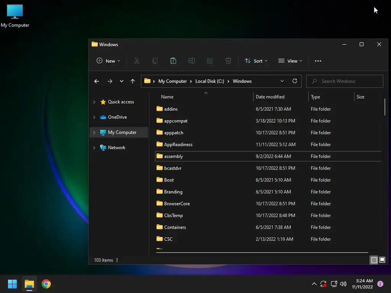
Task: Show hidden tray icons chevron
Action: (x=314, y=284)
